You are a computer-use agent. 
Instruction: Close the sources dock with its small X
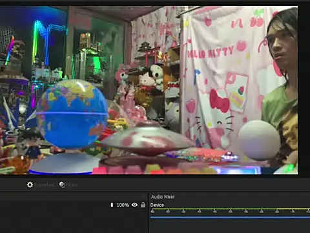pos(144,196)
